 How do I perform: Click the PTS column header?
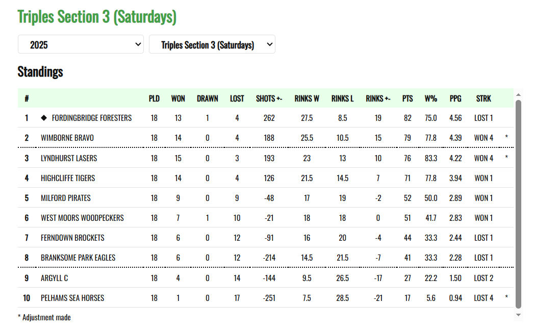[x=408, y=98]
